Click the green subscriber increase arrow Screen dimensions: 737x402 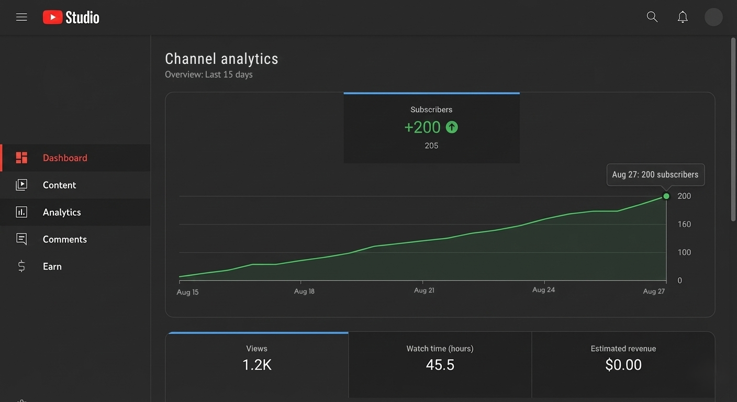pos(452,127)
